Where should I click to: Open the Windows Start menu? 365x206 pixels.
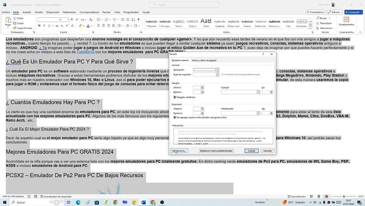click(4, 202)
